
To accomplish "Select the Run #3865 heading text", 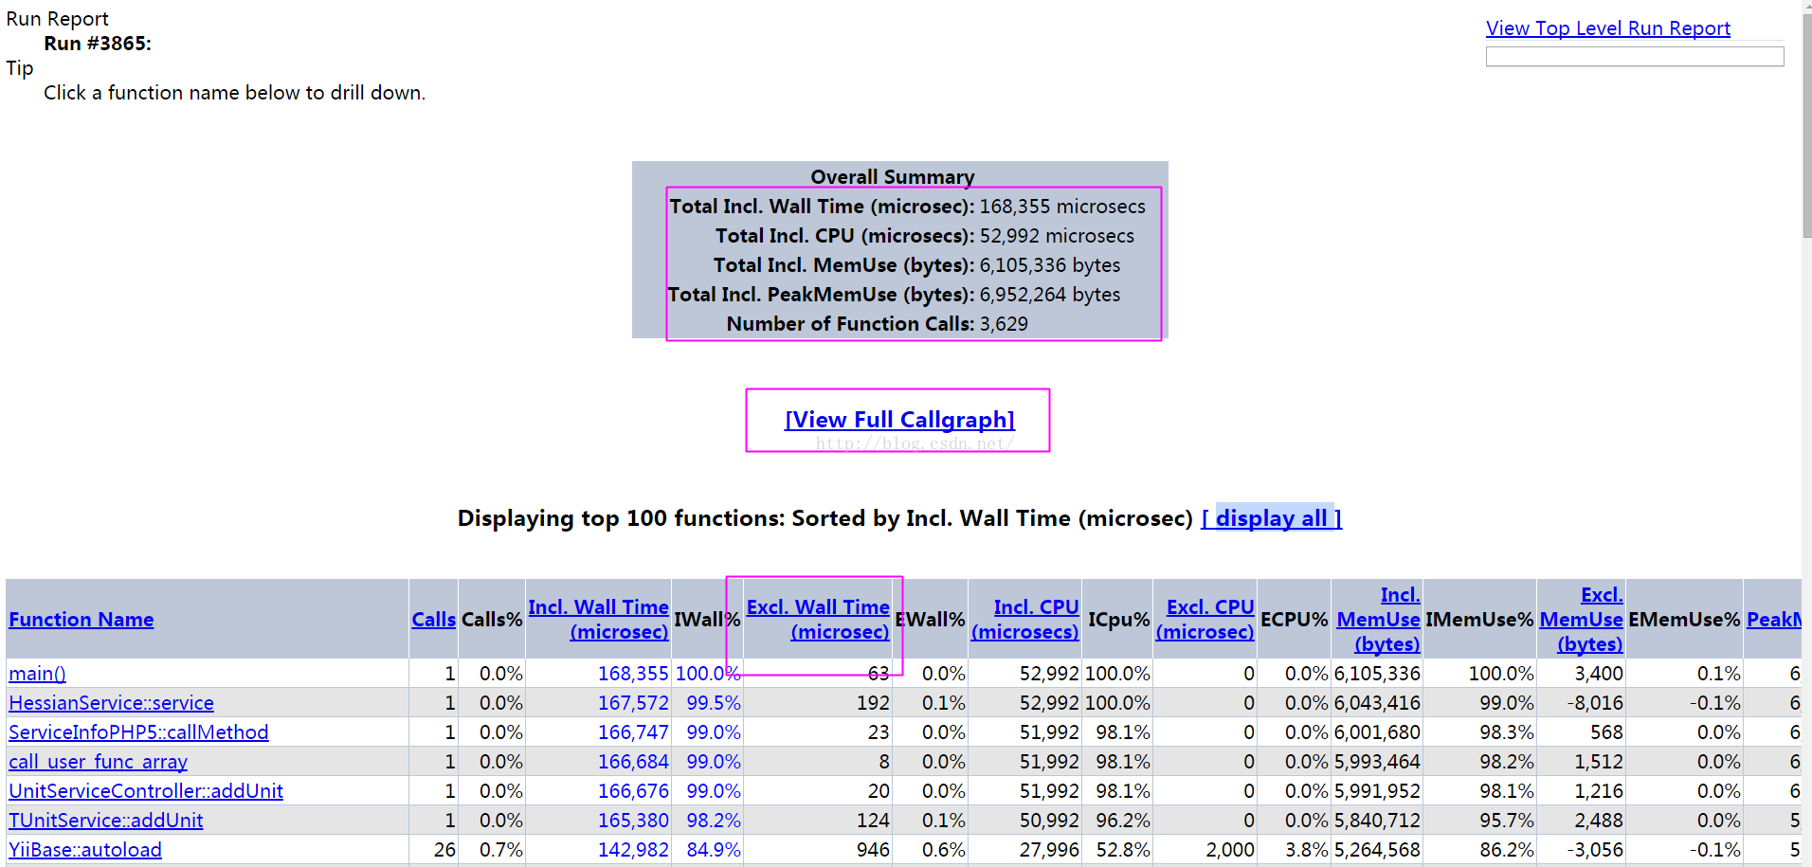I will click(98, 44).
